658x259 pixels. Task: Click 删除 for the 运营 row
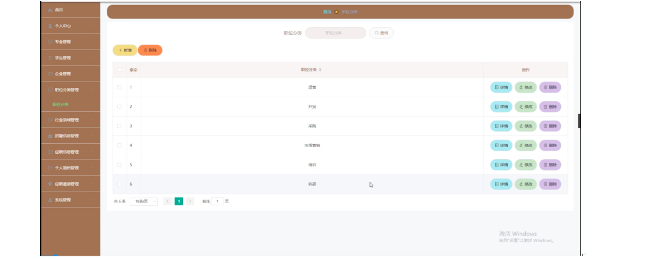[x=550, y=87]
